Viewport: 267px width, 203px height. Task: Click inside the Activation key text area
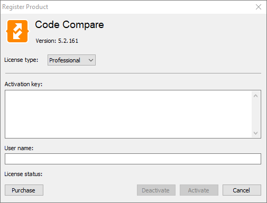[x=128, y=114]
